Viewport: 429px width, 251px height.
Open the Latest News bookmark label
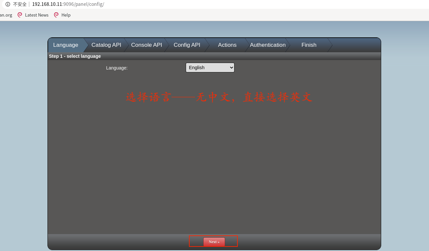36,15
